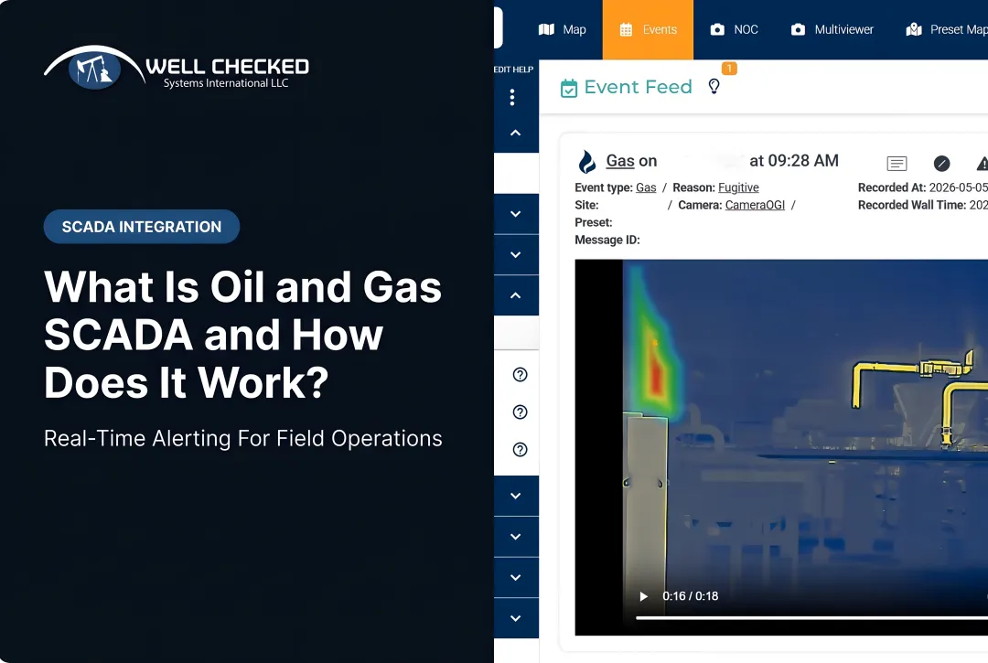Screen dimensions: 988x663
Task: Click the lightbulb tips icon
Action: click(714, 86)
